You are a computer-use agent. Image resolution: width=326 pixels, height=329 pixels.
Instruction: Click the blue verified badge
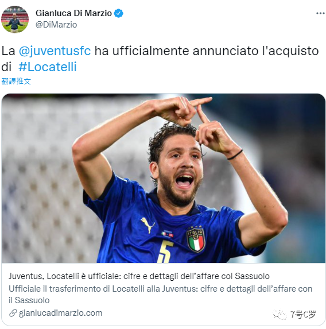pyautogui.click(x=118, y=13)
